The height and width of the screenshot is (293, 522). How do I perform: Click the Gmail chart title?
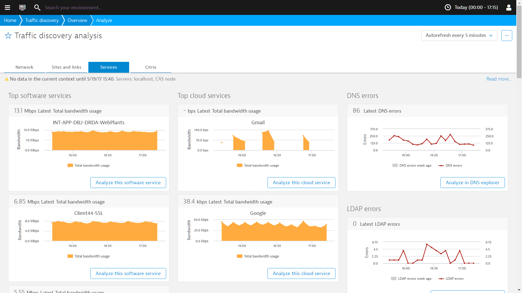point(258,123)
